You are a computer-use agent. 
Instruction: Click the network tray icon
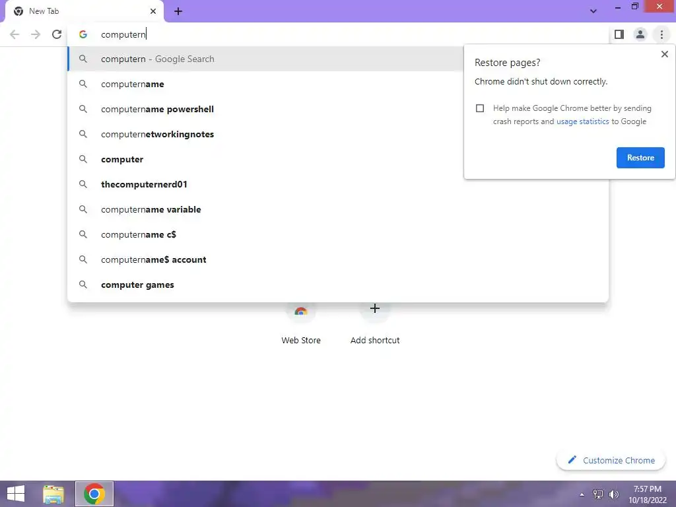[597, 494]
